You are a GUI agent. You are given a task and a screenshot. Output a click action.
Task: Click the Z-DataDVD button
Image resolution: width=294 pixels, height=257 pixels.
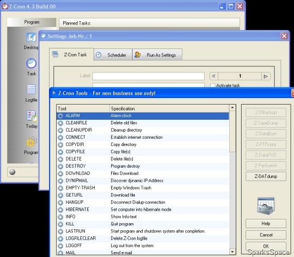pyautogui.click(x=266, y=155)
